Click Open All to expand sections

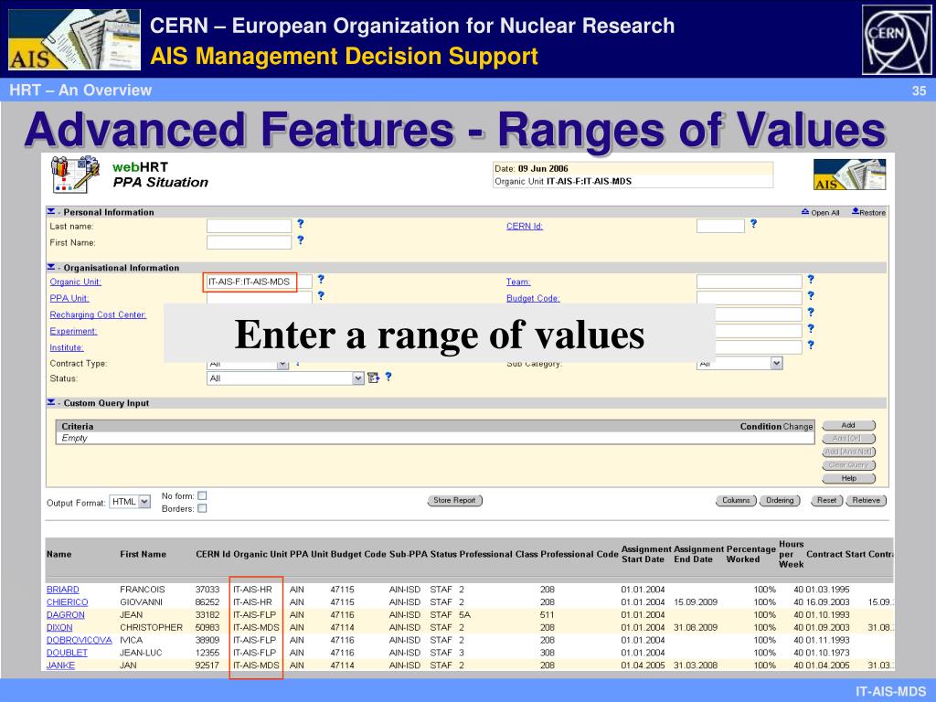[821, 212]
